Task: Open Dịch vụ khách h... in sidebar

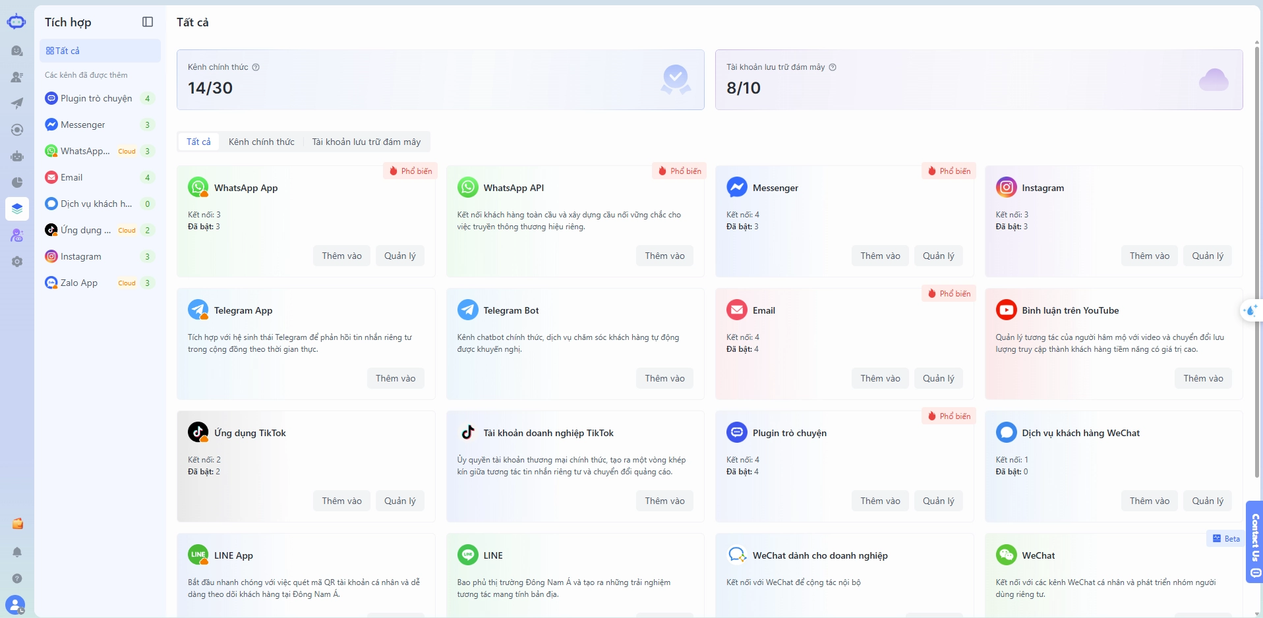Action: (x=100, y=204)
